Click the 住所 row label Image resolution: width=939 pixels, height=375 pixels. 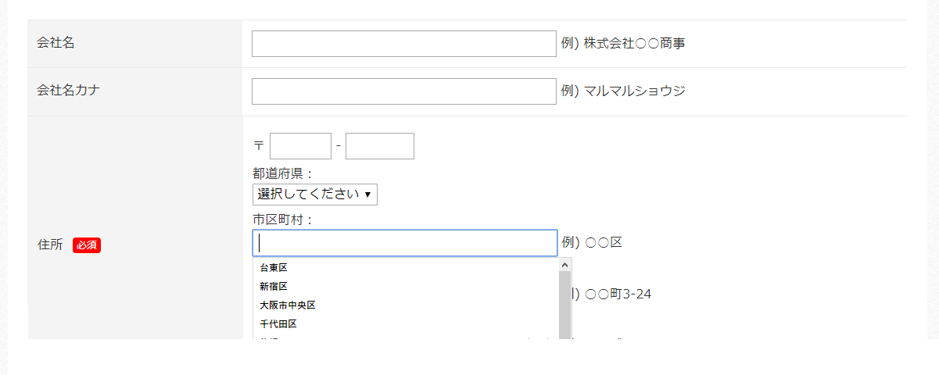coord(50,245)
